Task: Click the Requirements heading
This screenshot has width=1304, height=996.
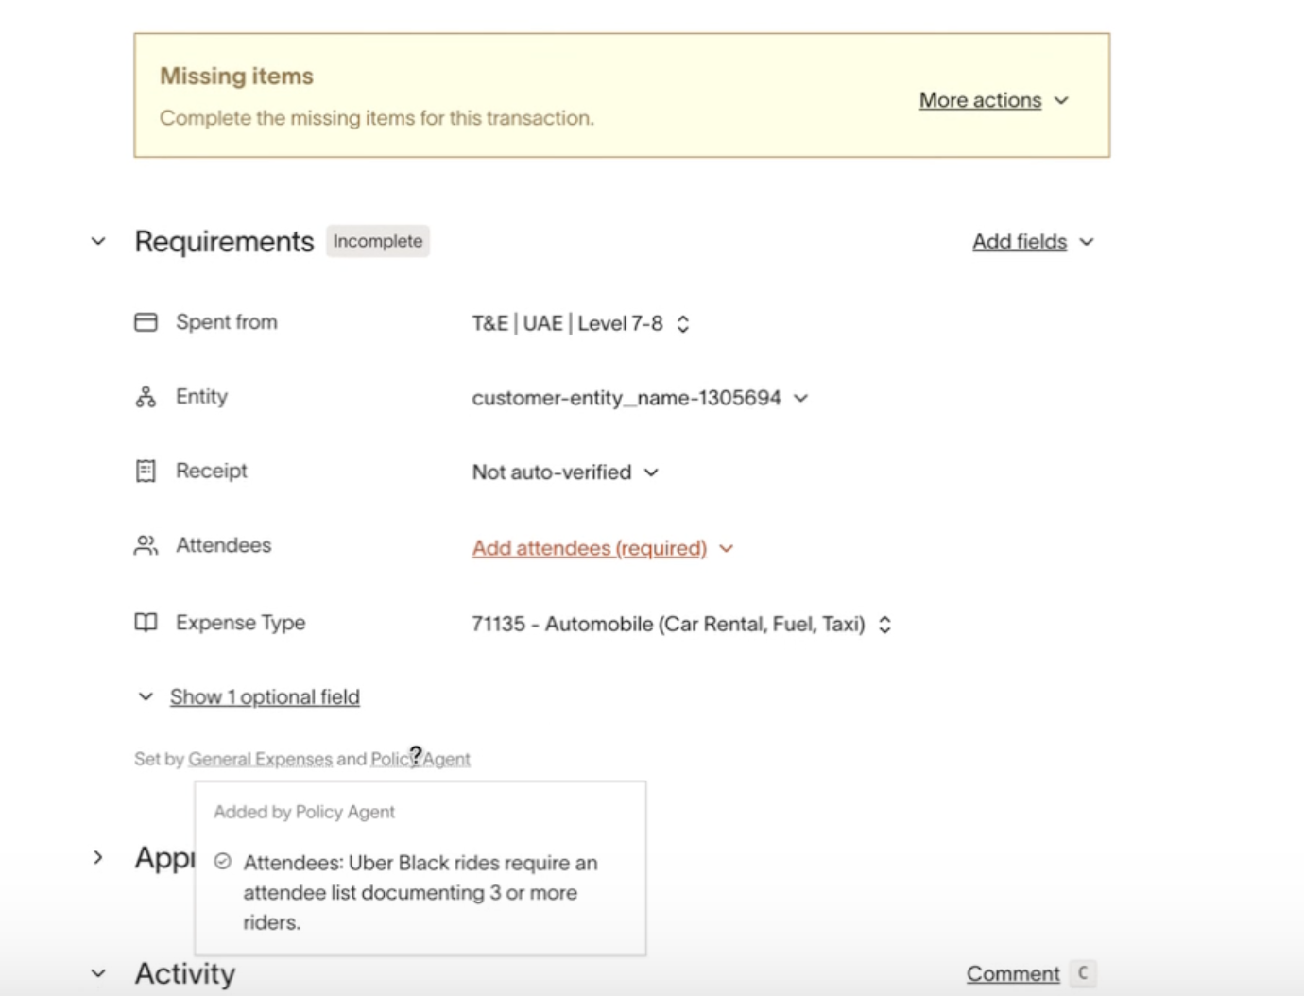Action: pos(224,241)
